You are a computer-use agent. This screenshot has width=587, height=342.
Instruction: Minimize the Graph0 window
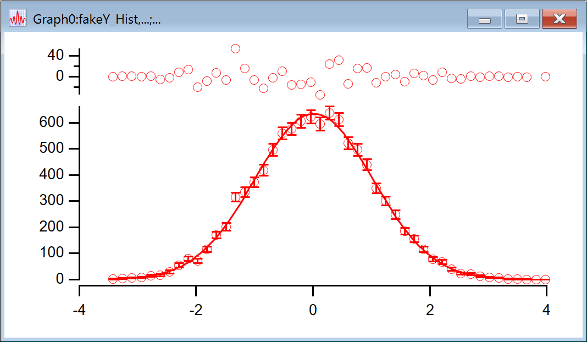point(484,19)
